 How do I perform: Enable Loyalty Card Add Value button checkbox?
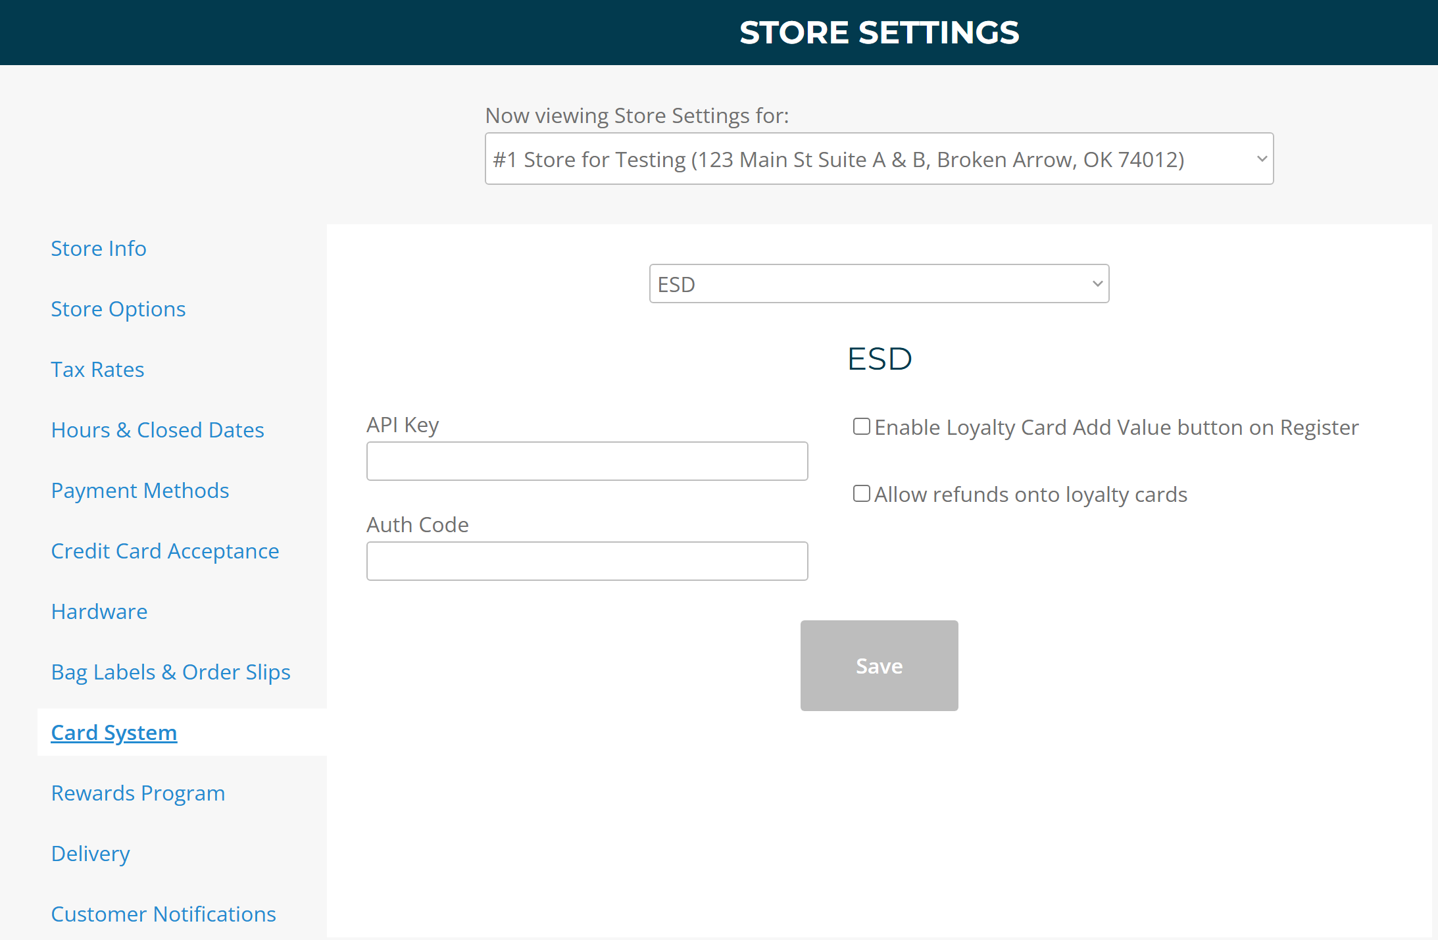861,427
